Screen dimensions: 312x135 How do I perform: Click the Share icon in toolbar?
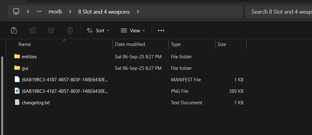[x=51, y=30]
